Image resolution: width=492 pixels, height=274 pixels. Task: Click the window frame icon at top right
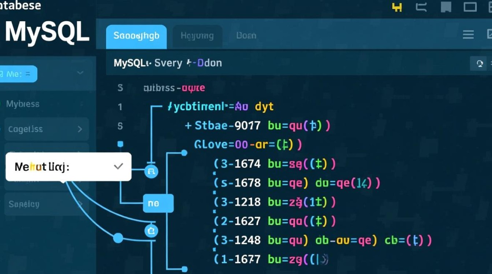[x=470, y=6]
